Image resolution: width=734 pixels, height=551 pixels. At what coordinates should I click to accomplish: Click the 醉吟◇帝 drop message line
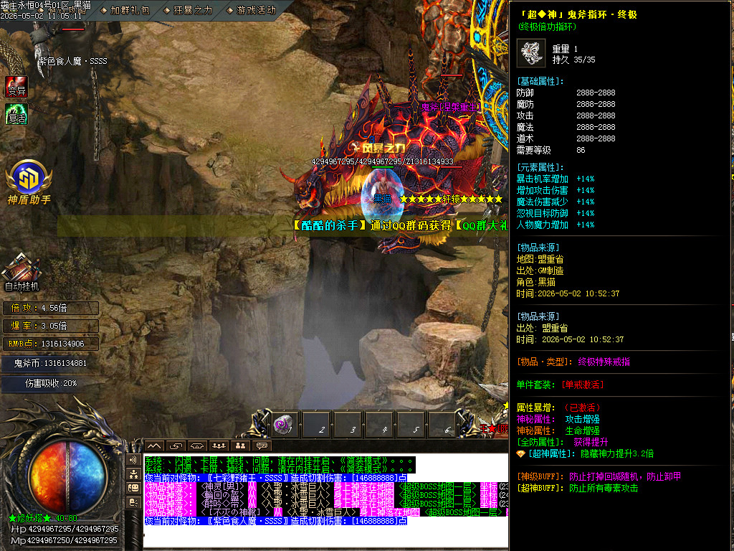coord(326,504)
